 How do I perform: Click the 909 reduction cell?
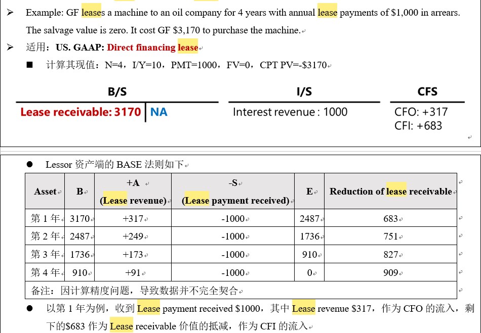(x=390, y=272)
